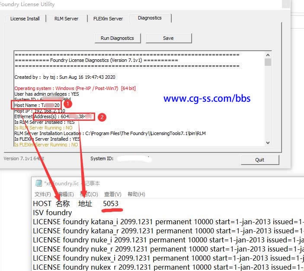Click the diagnostics log scroll down arrow
This screenshot has width=304, height=271.
(268, 142)
